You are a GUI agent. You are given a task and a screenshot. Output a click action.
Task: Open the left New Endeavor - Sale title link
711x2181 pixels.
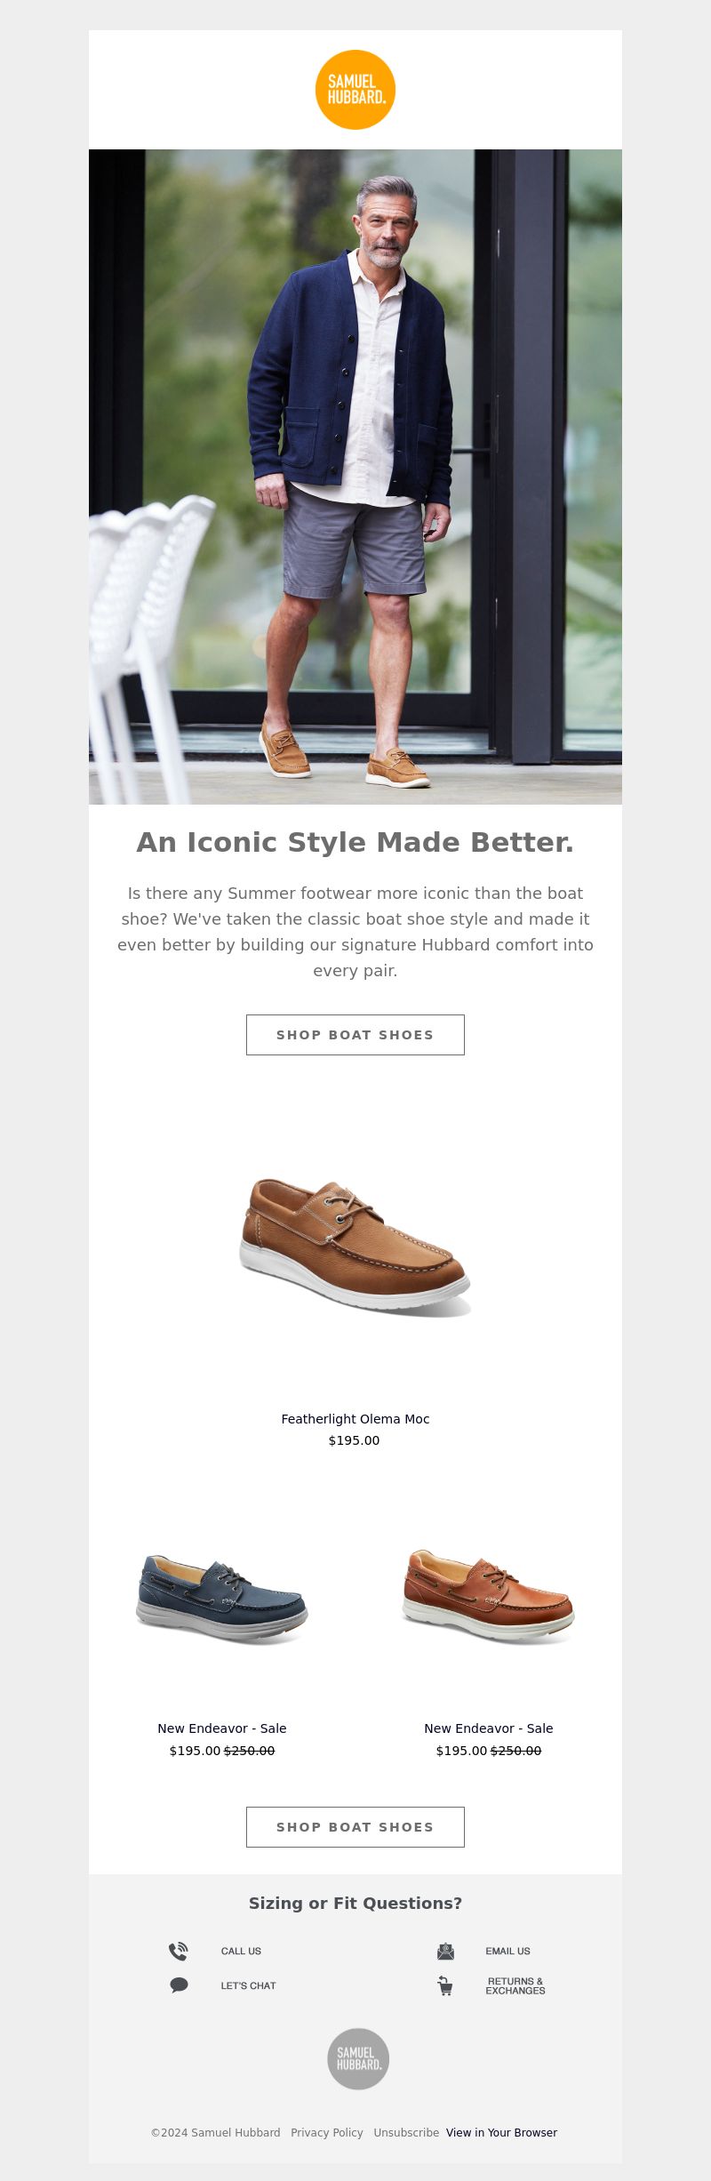222,1728
